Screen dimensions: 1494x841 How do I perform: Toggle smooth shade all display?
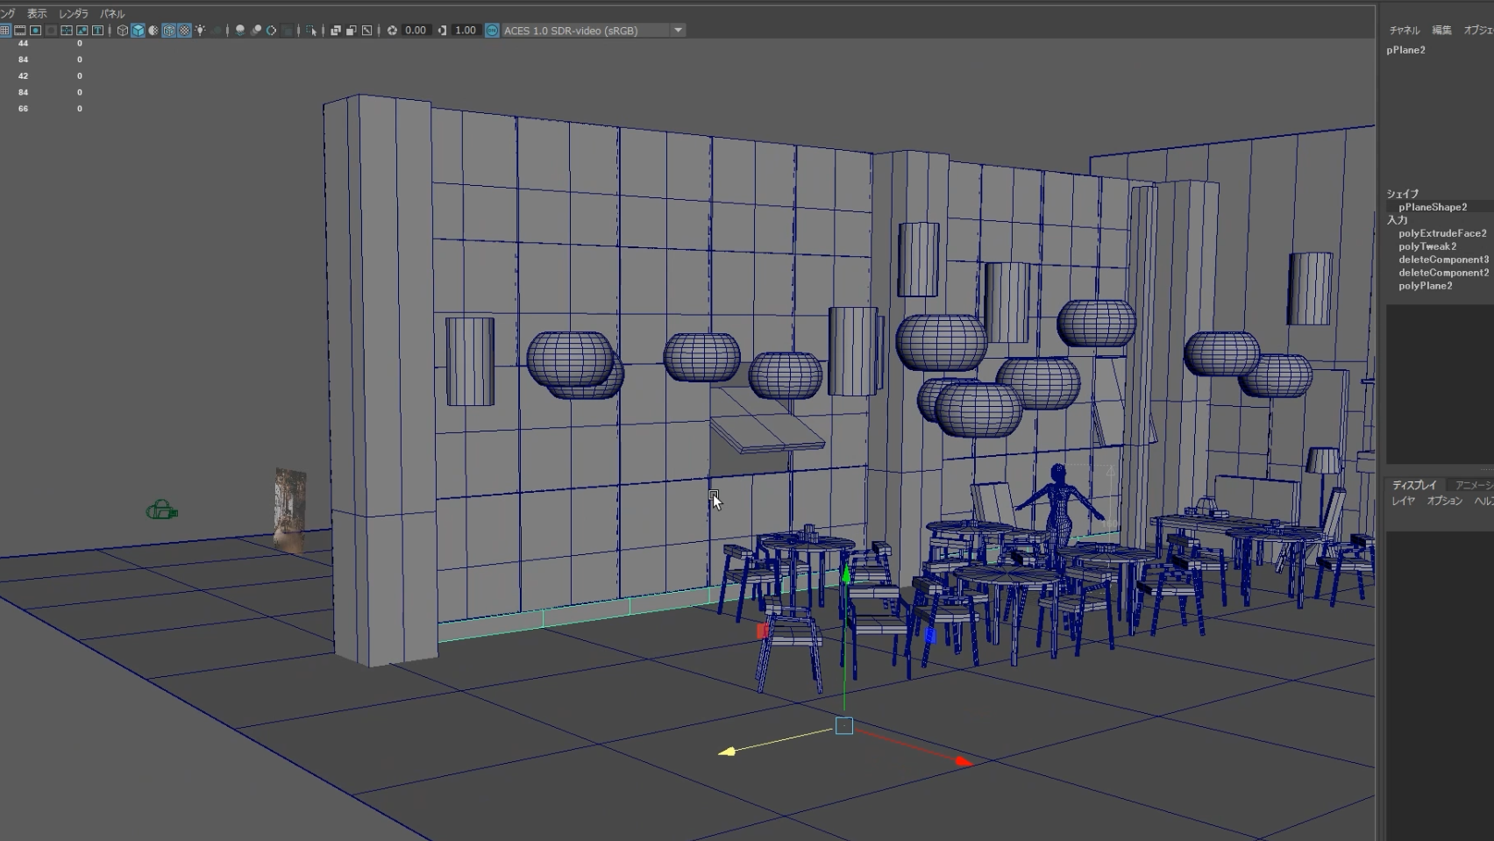(x=138, y=31)
